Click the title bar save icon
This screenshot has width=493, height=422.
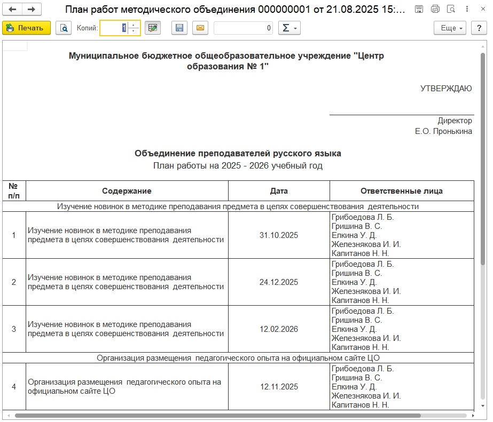pos(419,10)
